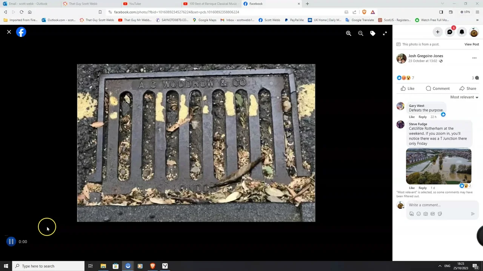This screenshot has width=483, height=271.
Task: Go to Facebook home via logo
Action: (x=21, y=32)
